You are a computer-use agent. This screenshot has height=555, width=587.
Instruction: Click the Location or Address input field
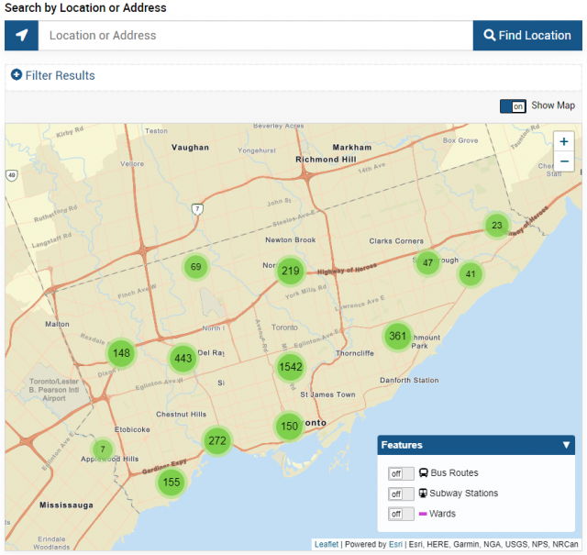coord(255,35)
